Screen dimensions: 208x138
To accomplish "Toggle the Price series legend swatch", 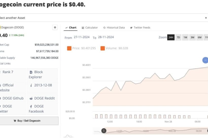I will pyautogui.click(x=69, y=48).
